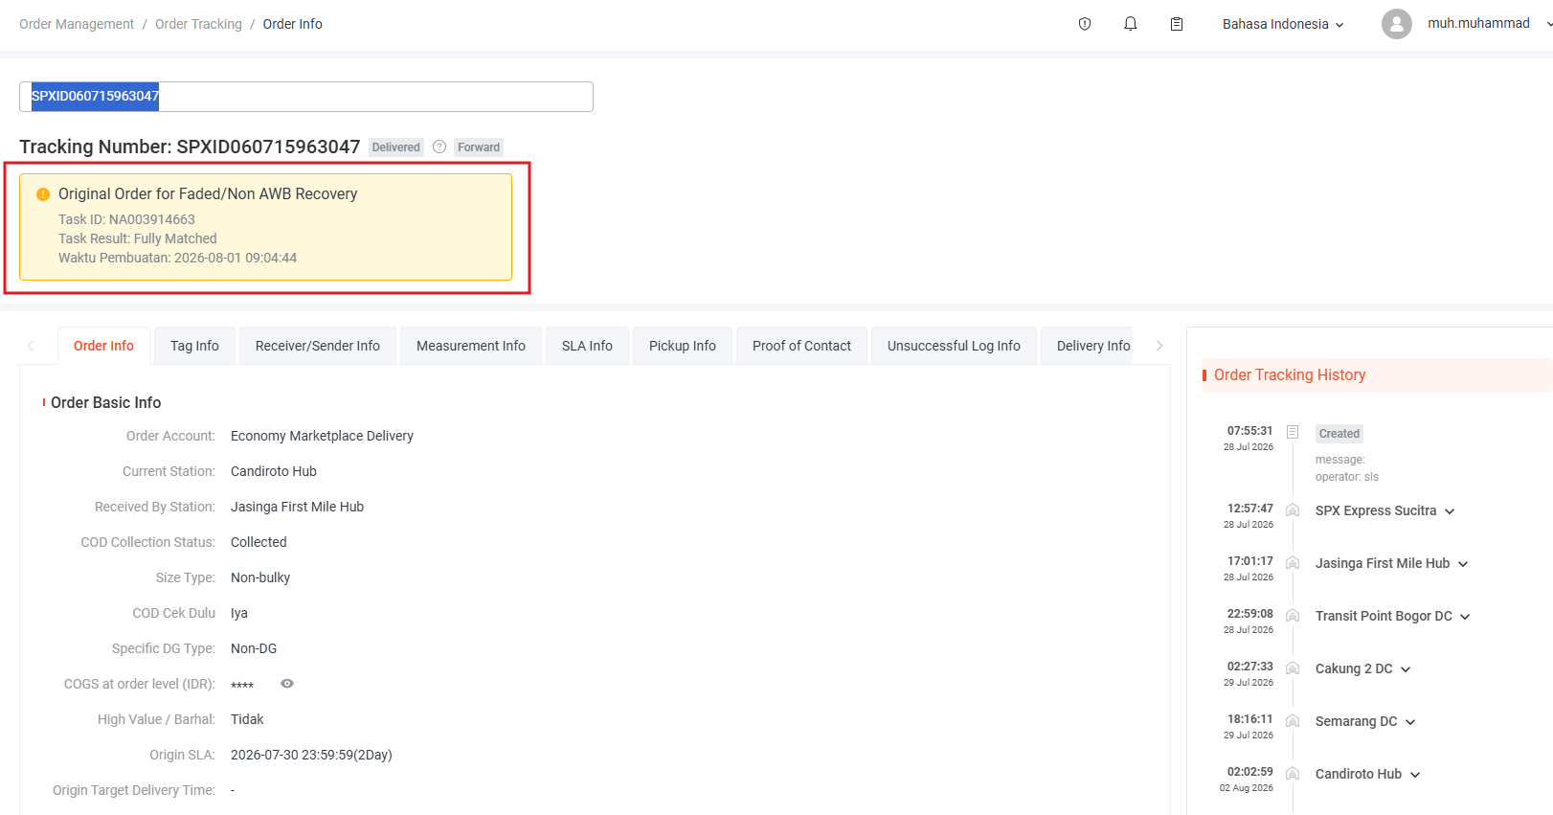The image size is (1553, 815).
Task: Click station icon for SPX Express Sucitra
Action: [x=1293, y=509]
